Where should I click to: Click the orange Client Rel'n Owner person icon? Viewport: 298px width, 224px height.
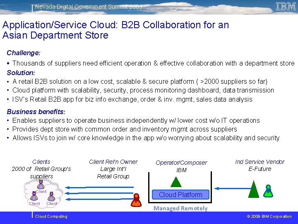136,200
